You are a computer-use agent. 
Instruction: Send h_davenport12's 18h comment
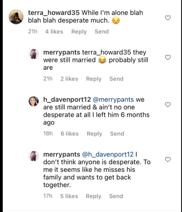pyautogui.click(x=117, y=133)
